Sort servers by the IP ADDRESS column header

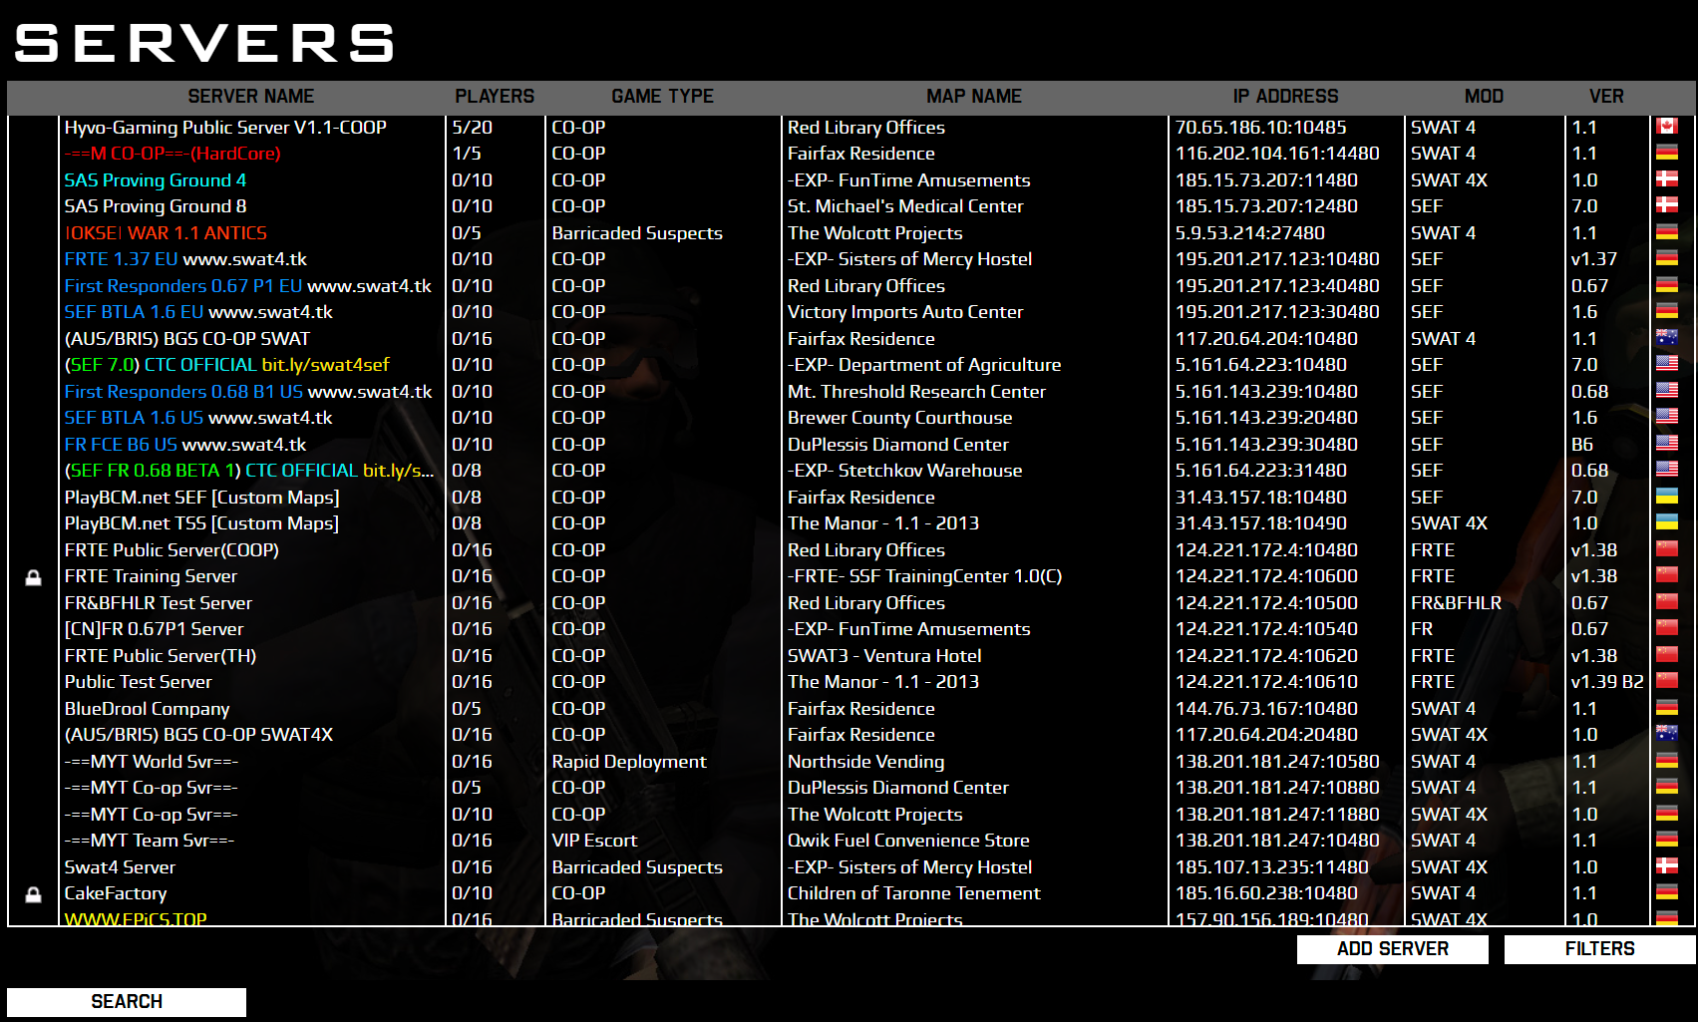point(1286,96)
